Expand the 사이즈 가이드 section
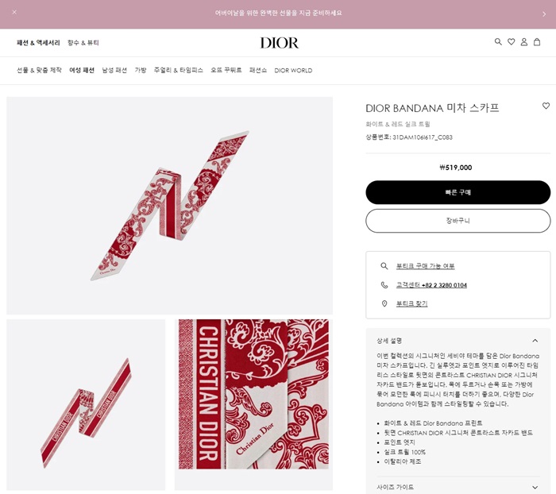 [x=535, y=488]
